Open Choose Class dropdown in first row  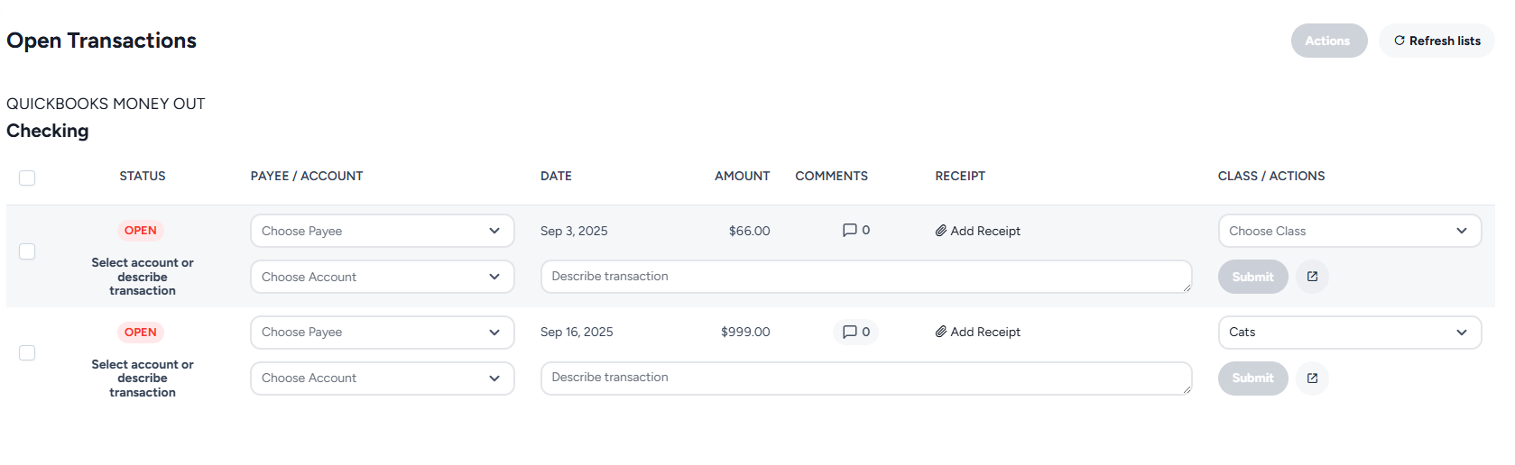[x=1350, y=231]
